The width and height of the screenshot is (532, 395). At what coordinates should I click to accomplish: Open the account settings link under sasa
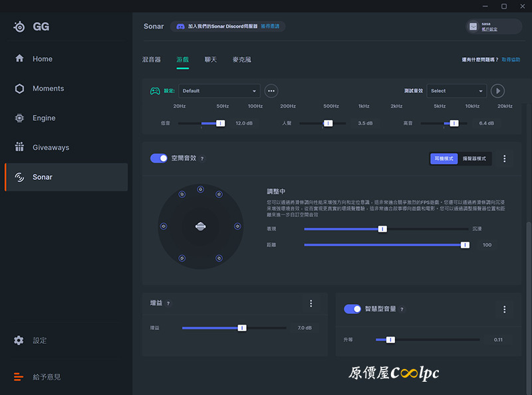[489, 29]
